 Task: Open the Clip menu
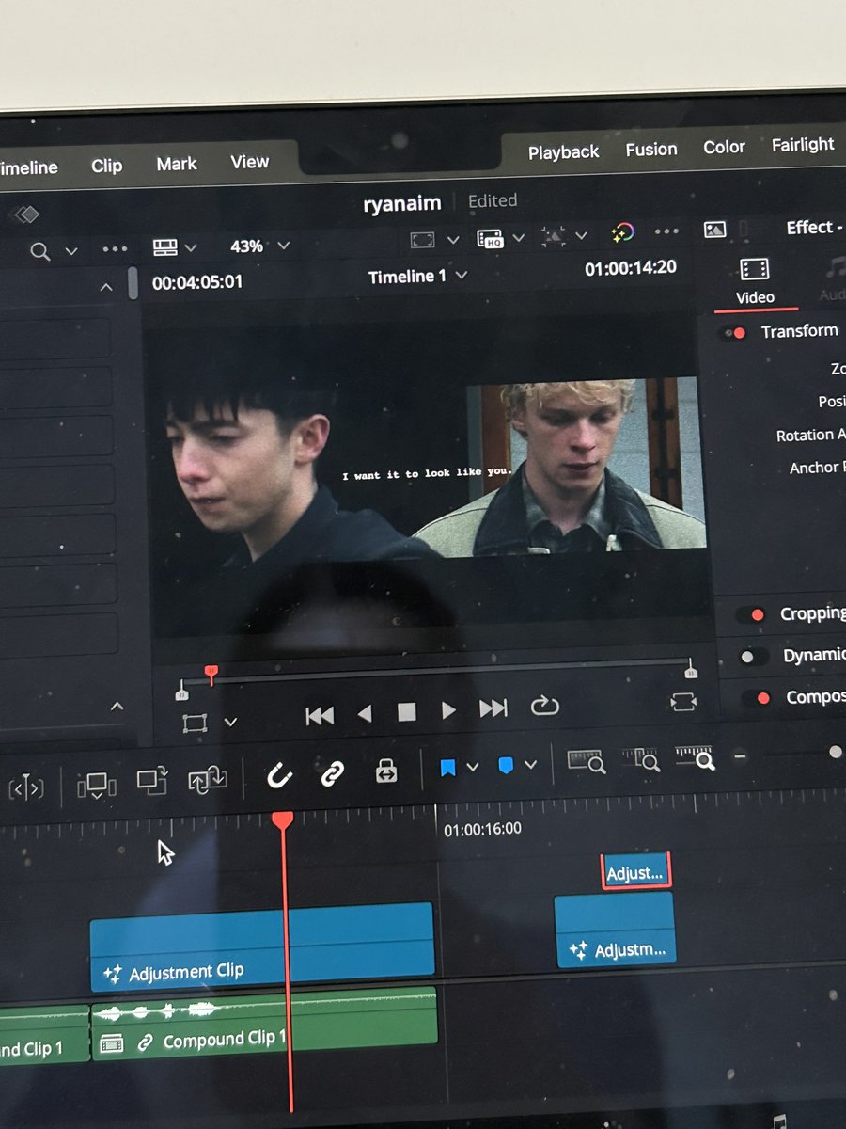107,166
